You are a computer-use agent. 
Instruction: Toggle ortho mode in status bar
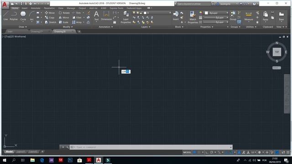point(207,152)
